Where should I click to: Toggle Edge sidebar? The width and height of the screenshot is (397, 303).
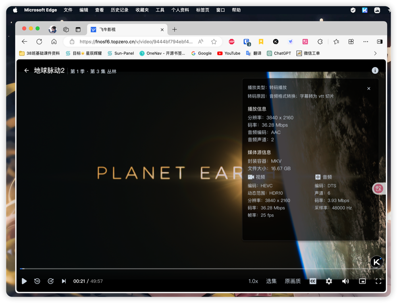click(380, 42)
